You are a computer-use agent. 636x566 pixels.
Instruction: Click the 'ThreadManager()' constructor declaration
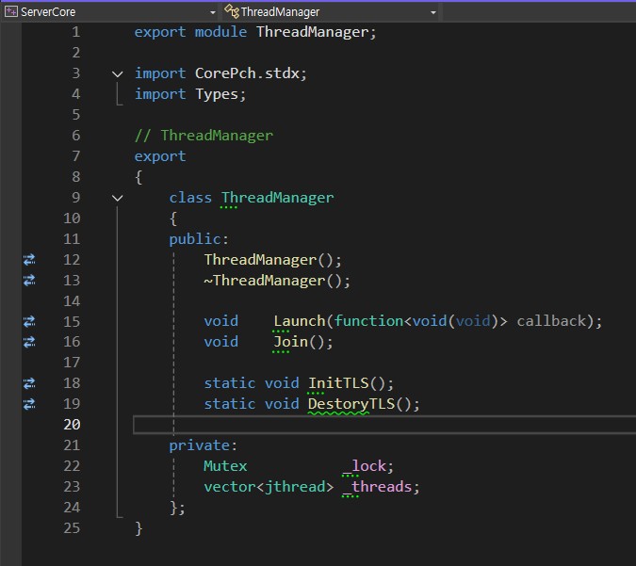coord(272,260)
